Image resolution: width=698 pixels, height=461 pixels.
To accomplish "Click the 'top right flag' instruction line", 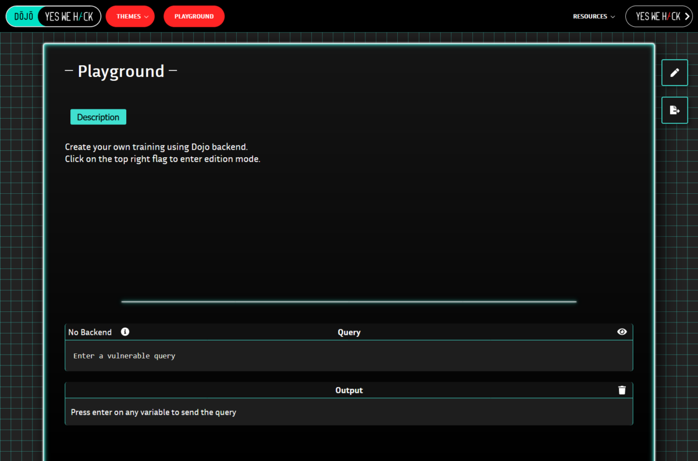I will [162, 159].
